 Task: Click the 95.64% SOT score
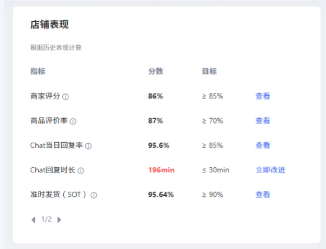click(x=161, y=195)
